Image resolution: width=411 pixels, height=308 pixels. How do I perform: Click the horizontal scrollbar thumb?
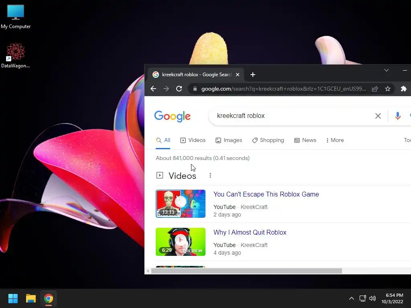(246, 271)
